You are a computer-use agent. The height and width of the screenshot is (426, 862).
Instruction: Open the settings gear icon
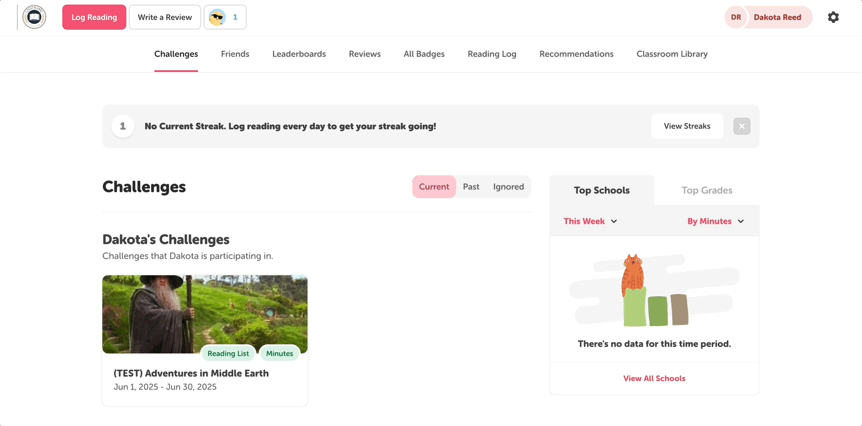point(833,17)
